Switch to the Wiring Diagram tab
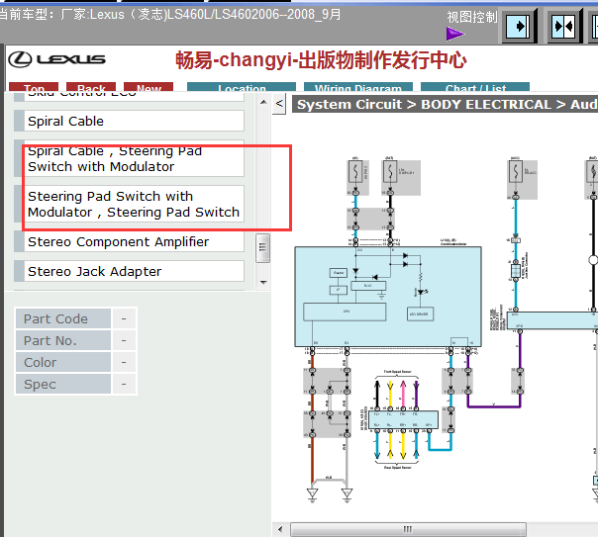598x537 pixels. coord(358,87)
